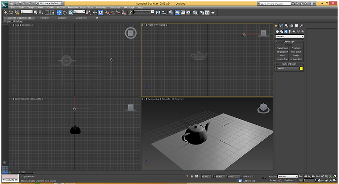Screen dimensions: 339x184
Task: Click the Key Filters button
Action: 290,180
